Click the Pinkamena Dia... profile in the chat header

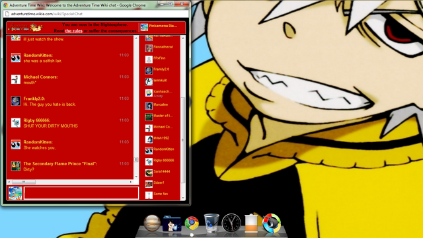159,26
